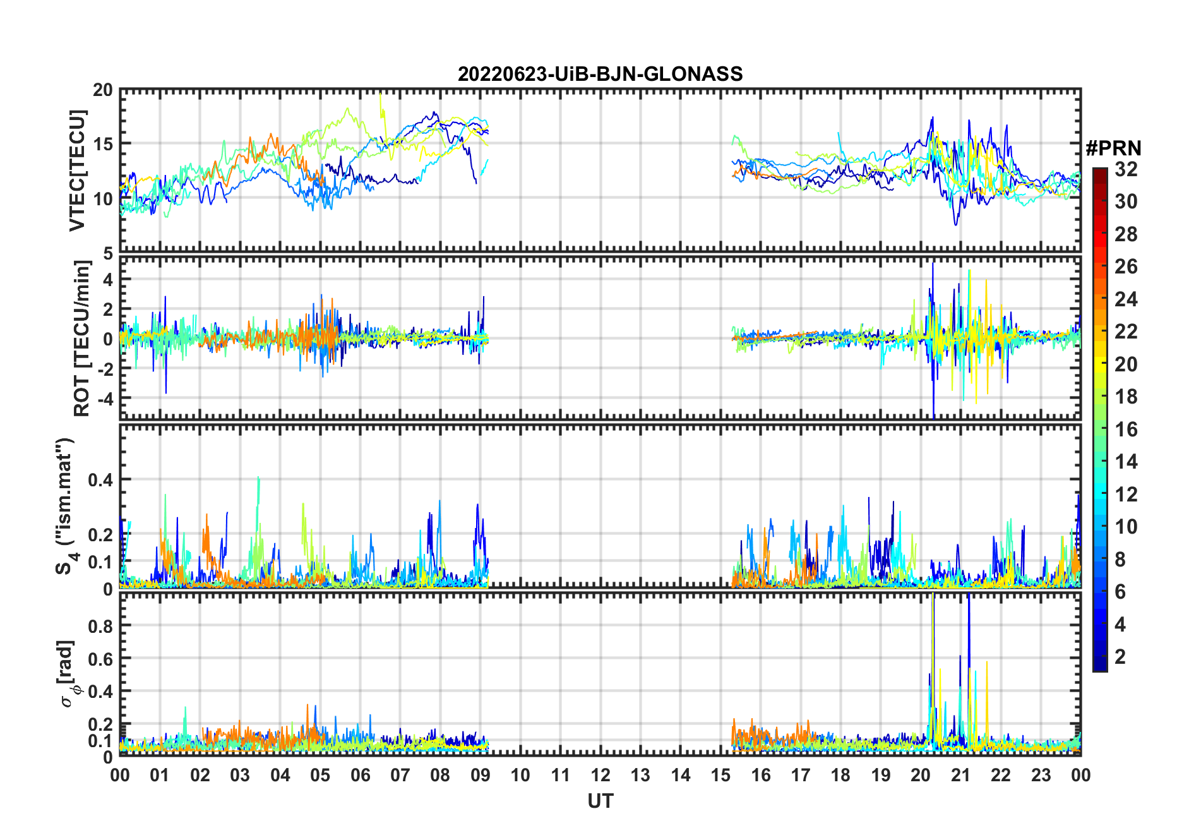1201x840 pixels.
Task: Select the yellow region near colorbar value 20
Action: (x=1100, y=364)
